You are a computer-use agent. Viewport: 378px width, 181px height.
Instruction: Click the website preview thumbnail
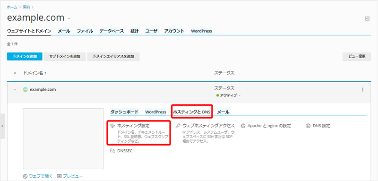coord(63,138)
